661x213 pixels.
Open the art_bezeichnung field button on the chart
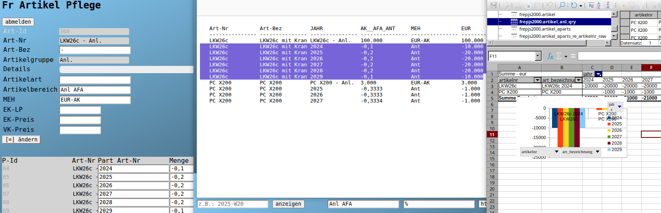(581, 152)
